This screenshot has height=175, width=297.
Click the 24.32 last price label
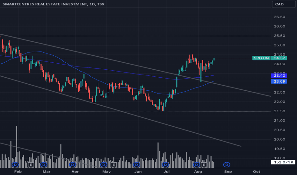click(279, 58)
